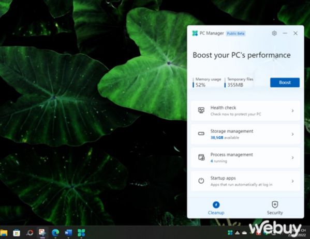Click the 4 running text
Screen dimensions: 310x239
[x=219, y=161]
